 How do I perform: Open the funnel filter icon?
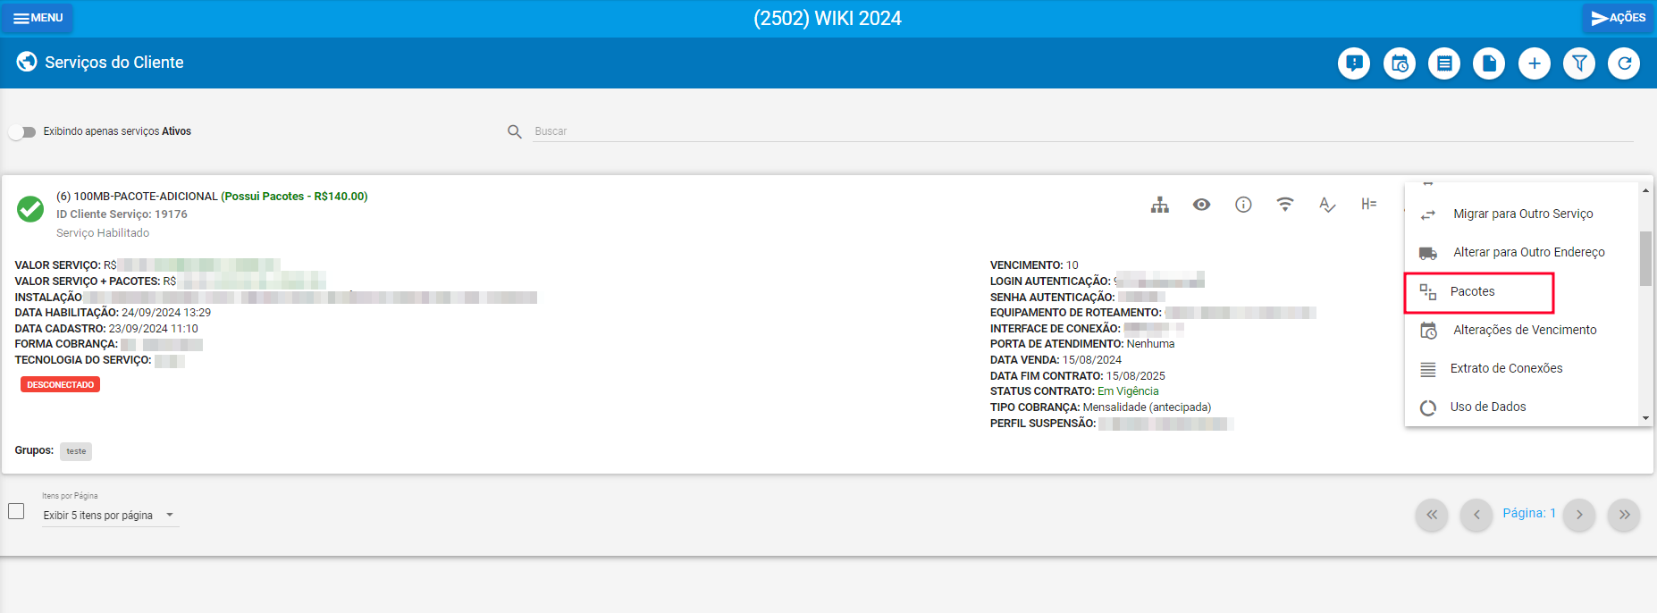(1579, 63)
